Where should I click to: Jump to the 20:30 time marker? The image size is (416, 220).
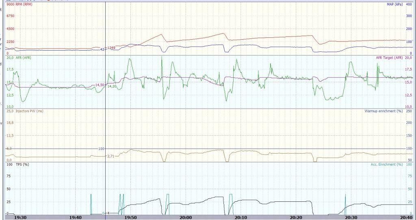pos(352,217)
